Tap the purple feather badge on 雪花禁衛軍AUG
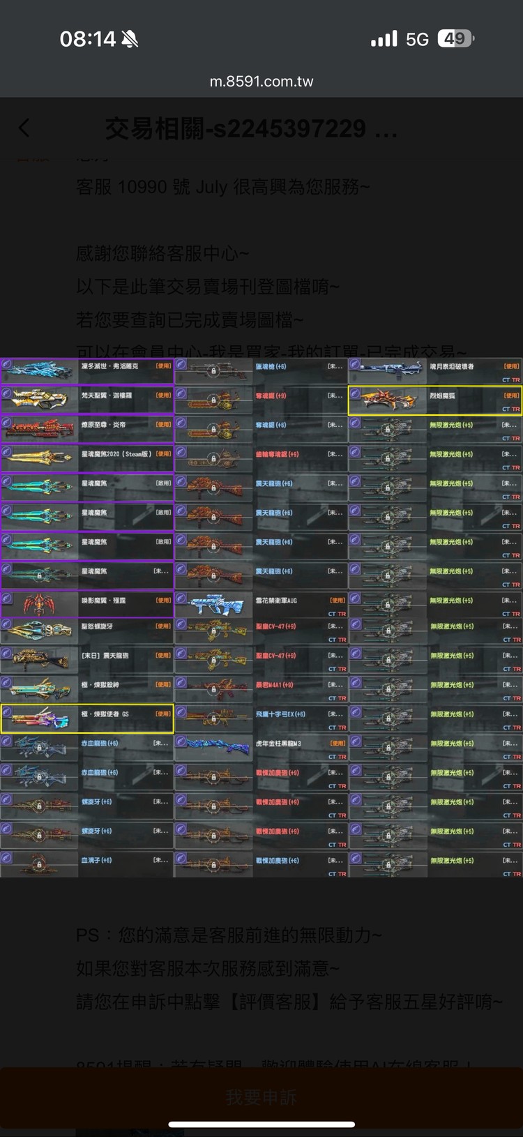The width and height of the screenshot is (523, 1137). 181,599
